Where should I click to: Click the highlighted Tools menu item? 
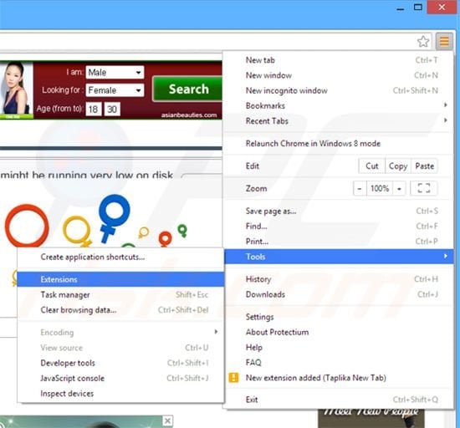tap(339, 257)
